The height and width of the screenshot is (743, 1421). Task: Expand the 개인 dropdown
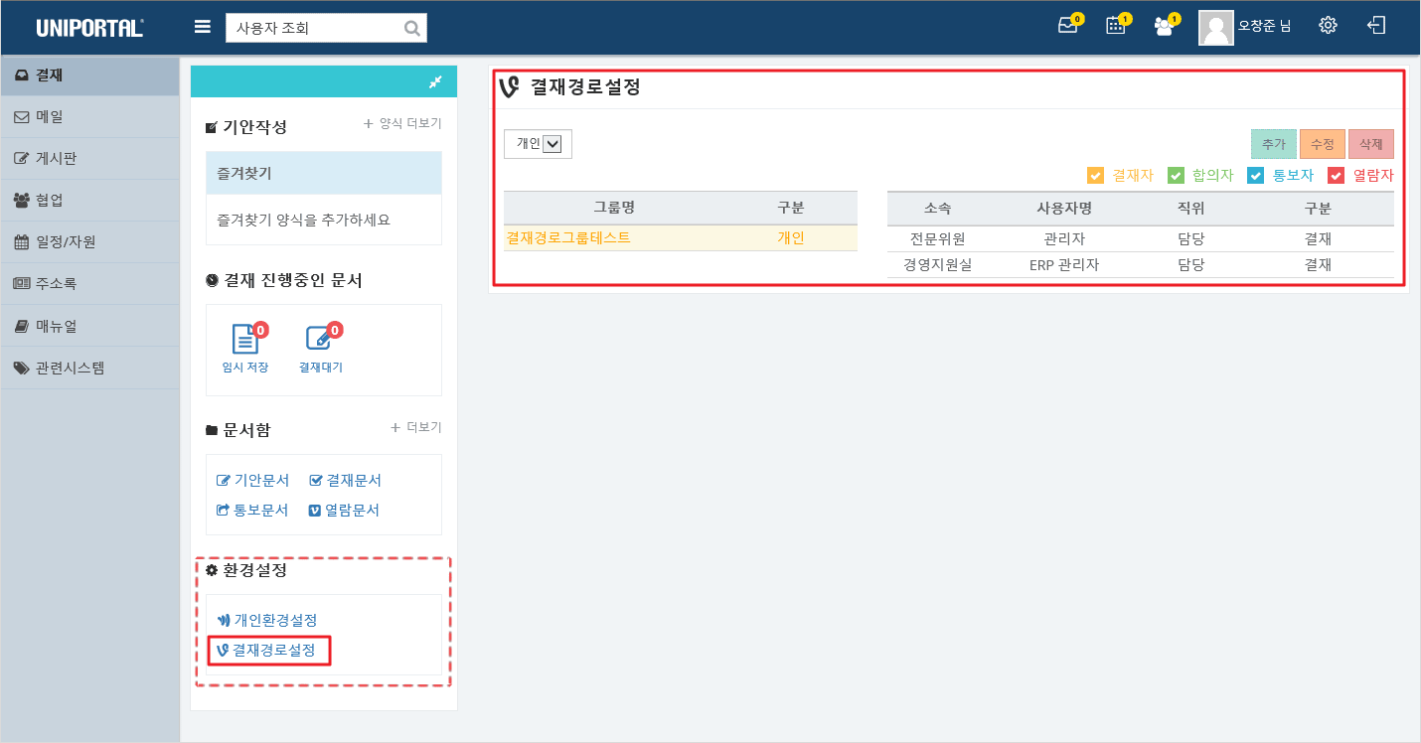pyautogui.click(x=538, y=144)
